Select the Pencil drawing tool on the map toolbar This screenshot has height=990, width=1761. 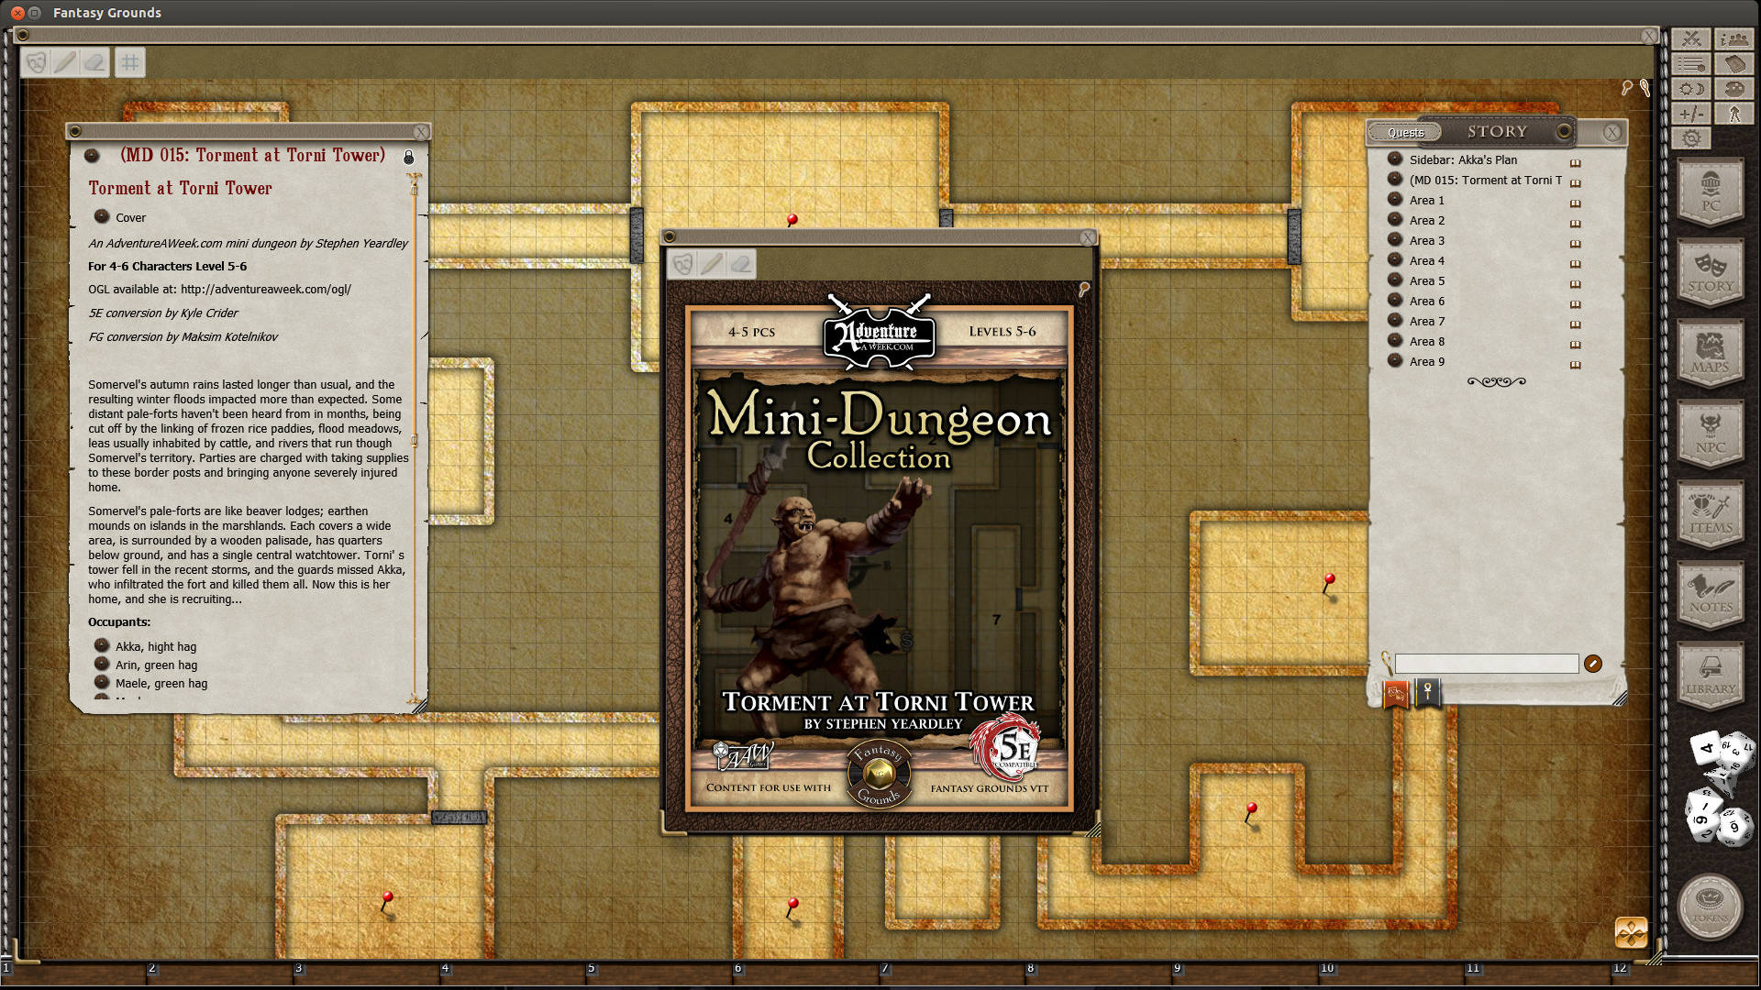point(65,61)
